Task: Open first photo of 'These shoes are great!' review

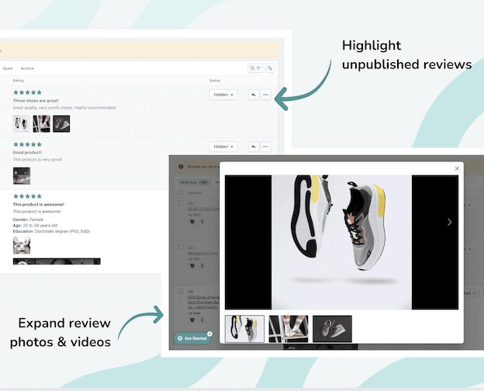Action: coord(22,123)
